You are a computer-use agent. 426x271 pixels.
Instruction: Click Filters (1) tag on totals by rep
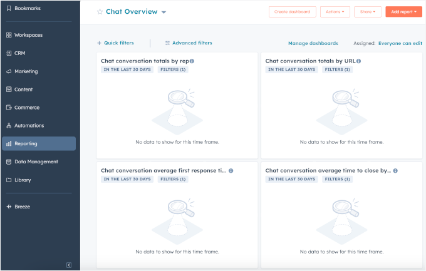[x=174, y=69]
